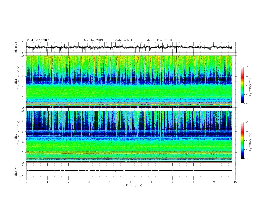Click the "1" tick on the Time axis
Image resolution: width=265 pixels, height=204 pixels.
pyautogui.click(x=47, y=182)
